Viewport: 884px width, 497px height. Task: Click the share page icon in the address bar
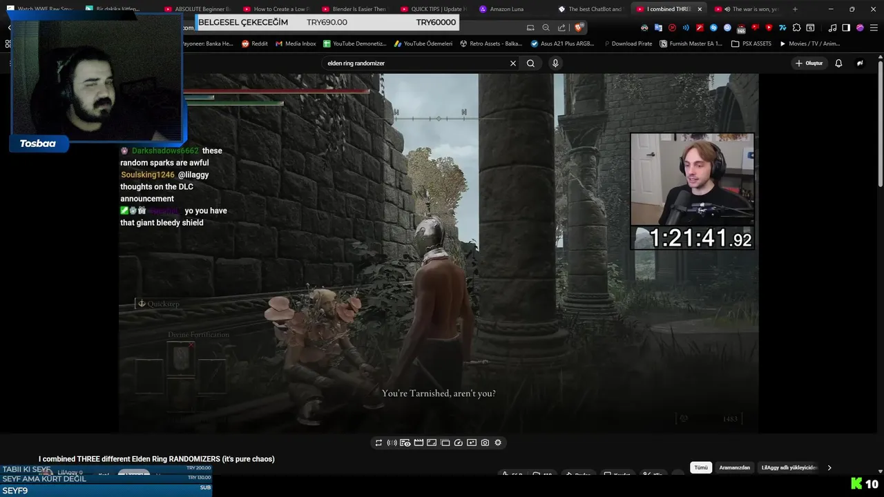(x=561, y=28)
